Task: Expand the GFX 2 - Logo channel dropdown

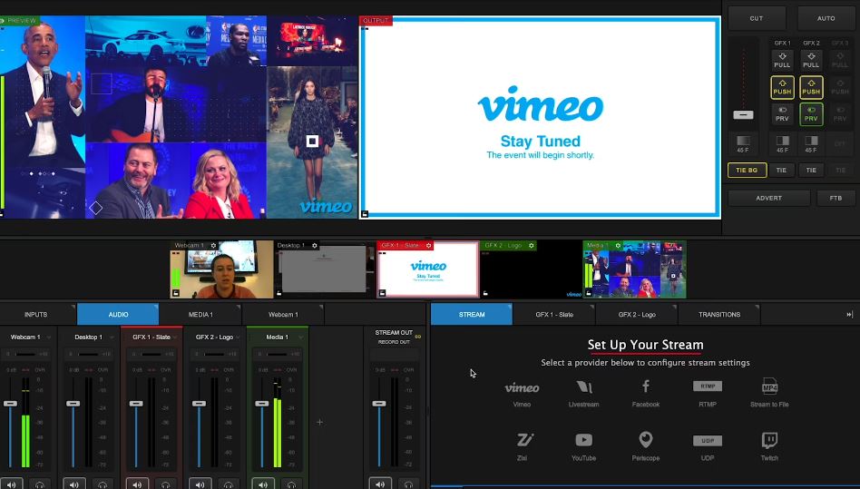Action: coord(238,337)
